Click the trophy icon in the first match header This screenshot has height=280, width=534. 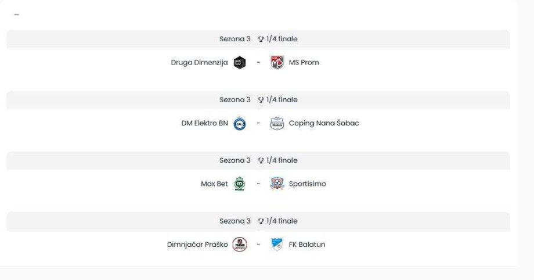(261, 39)
